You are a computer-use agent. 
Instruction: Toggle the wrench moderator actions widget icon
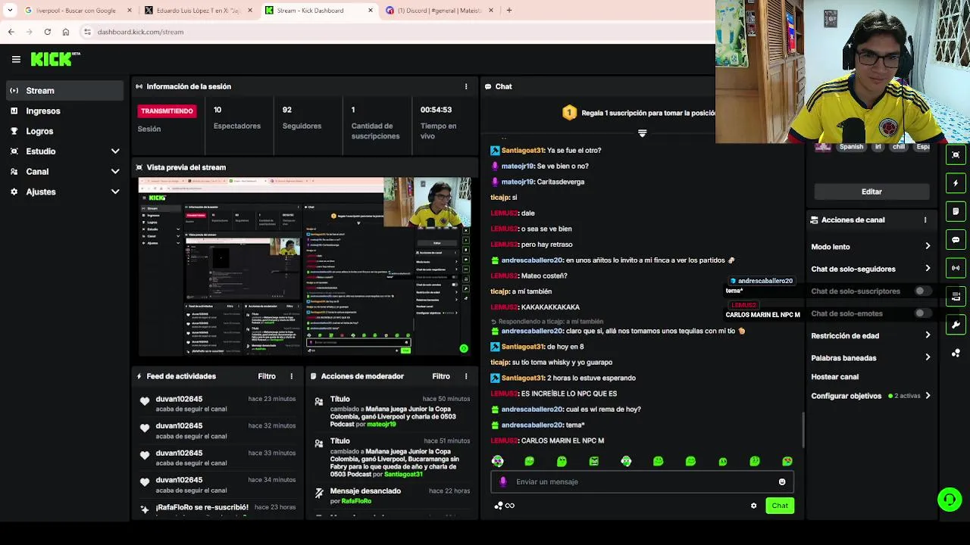[x=956, y=325]
